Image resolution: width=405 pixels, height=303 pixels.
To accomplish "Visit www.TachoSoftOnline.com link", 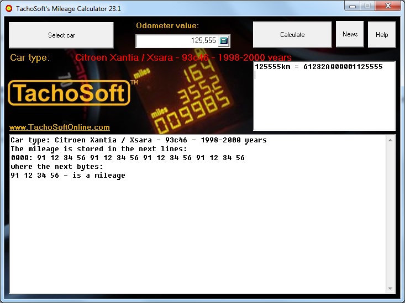I will coord(60,127).
